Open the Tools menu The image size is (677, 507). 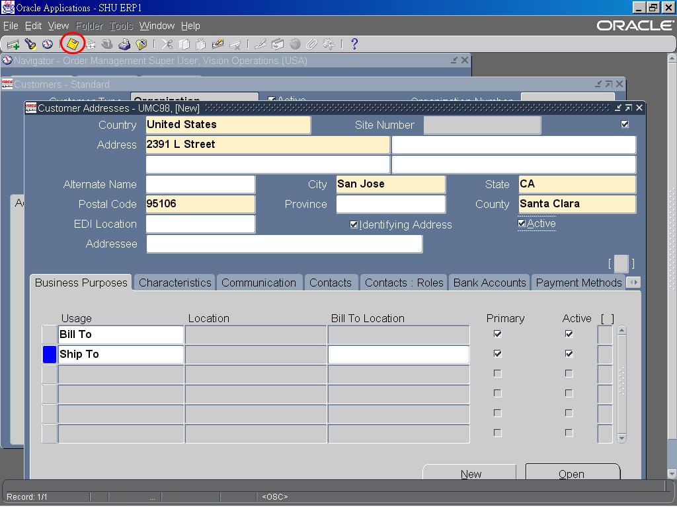(121, 26)
